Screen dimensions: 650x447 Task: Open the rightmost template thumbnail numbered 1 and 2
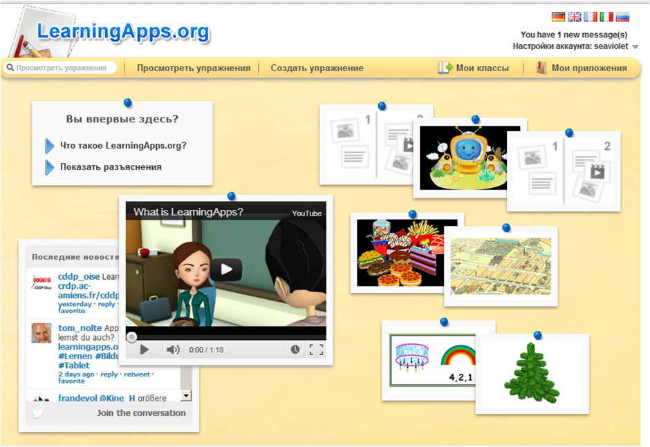point(564,171)
